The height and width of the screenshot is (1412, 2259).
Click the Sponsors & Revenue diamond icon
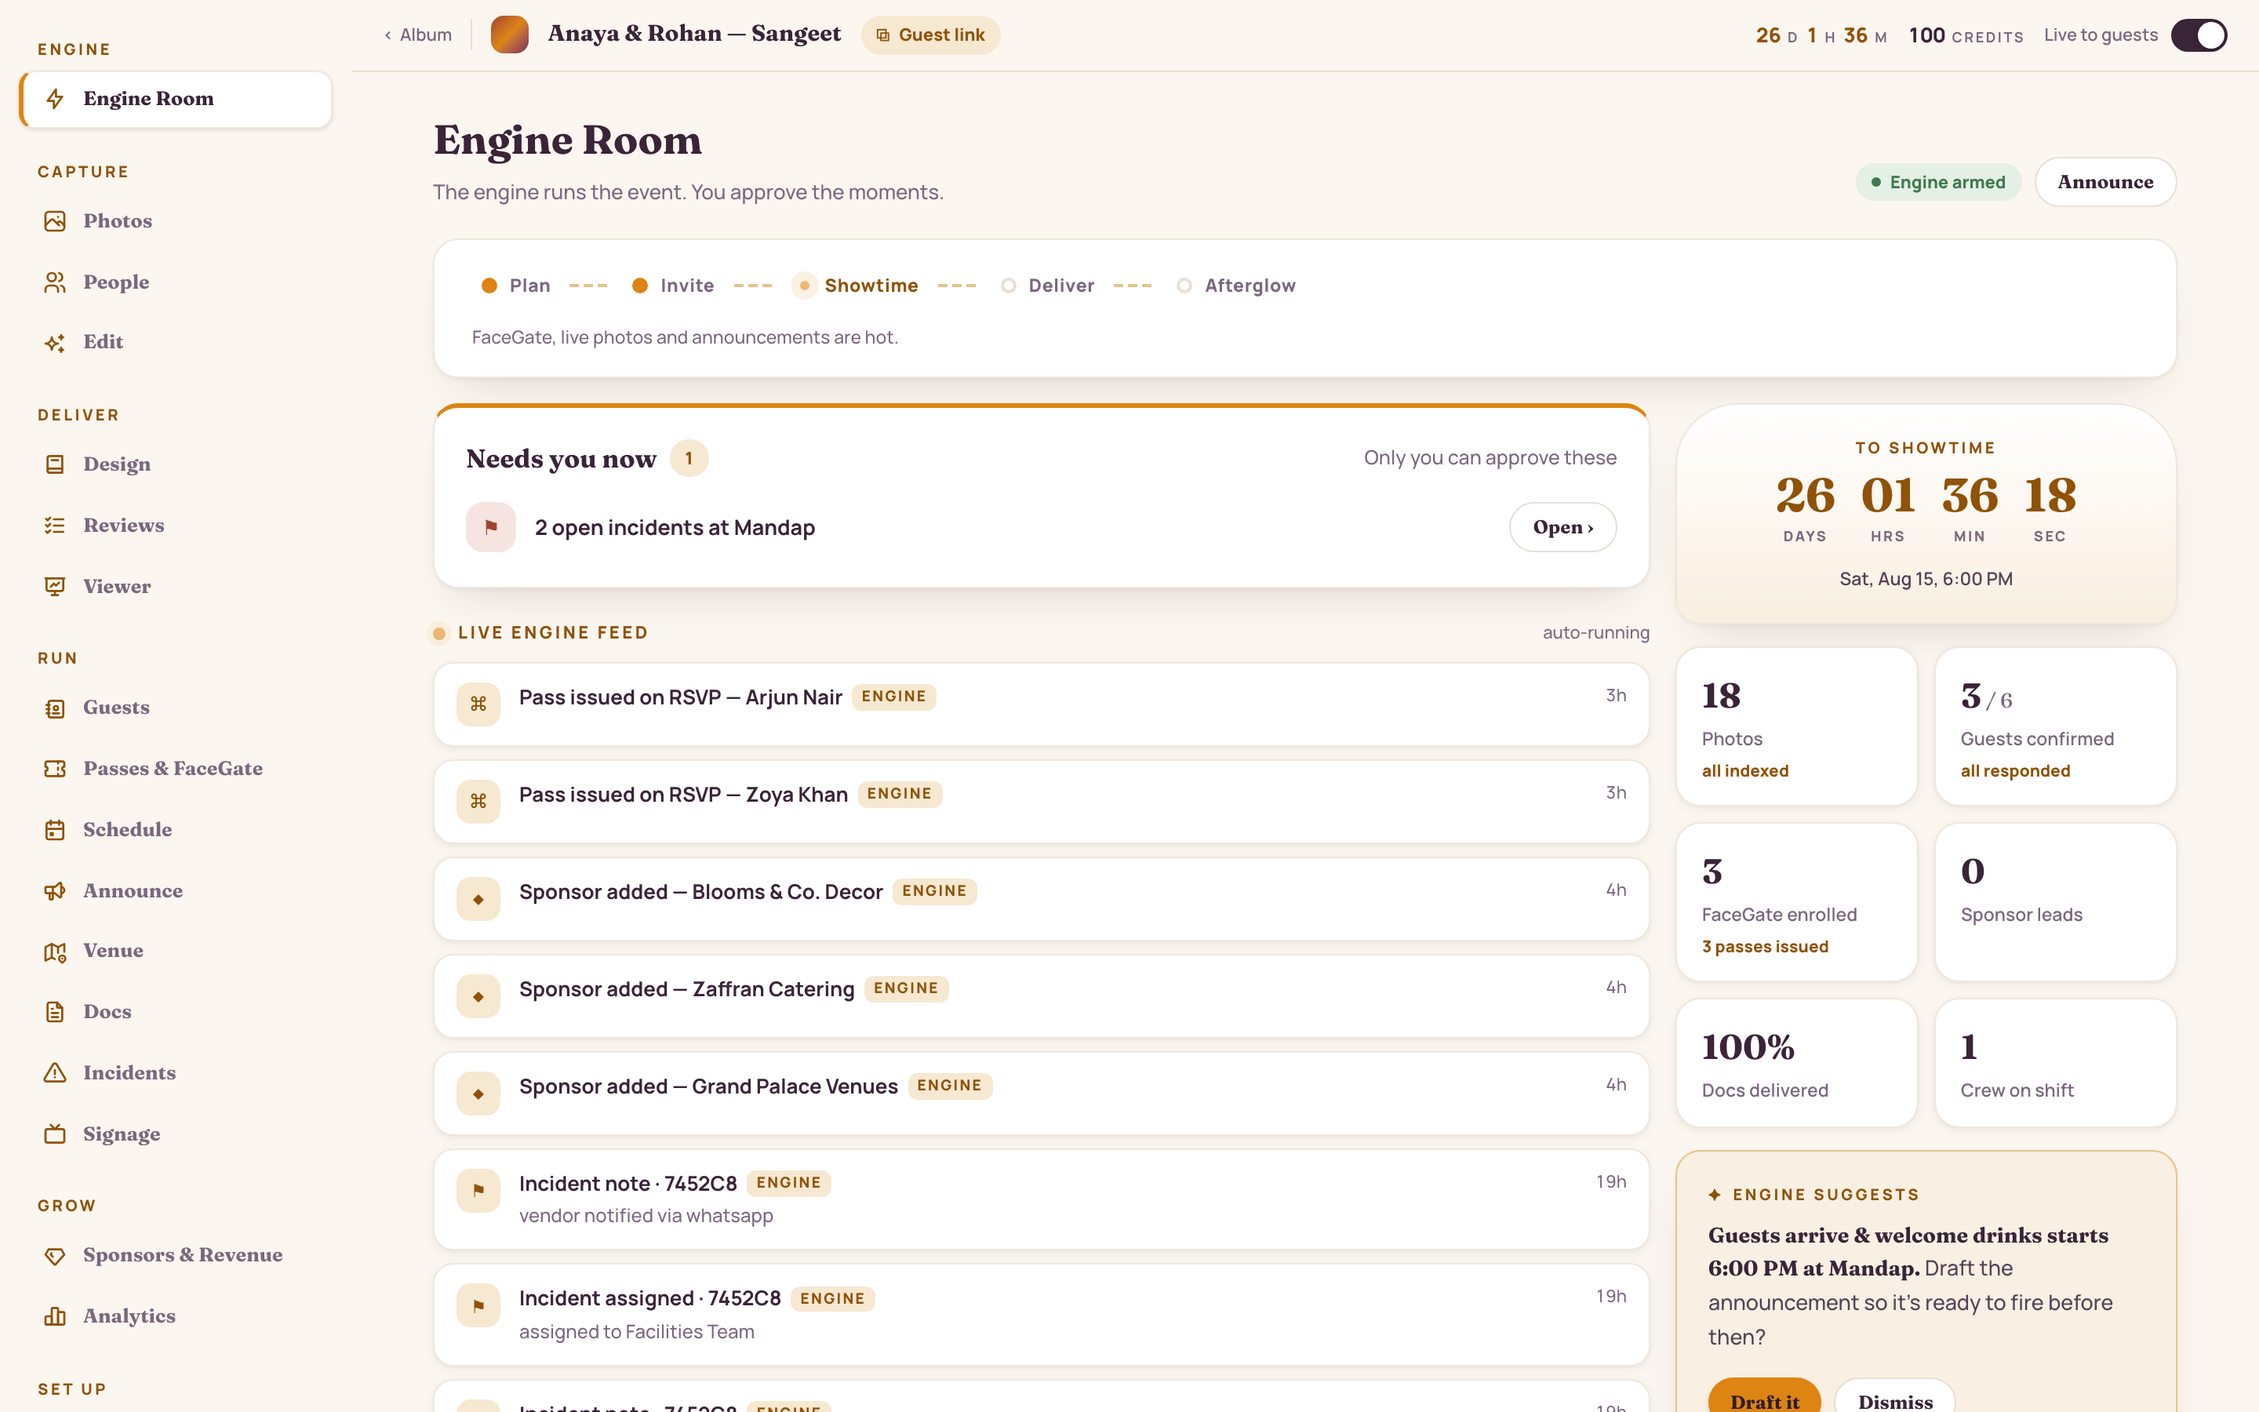point(55,1256)
